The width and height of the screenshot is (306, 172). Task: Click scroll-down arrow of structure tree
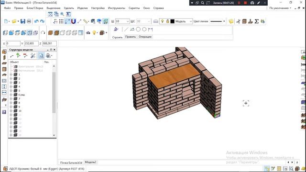coord(54,135)
